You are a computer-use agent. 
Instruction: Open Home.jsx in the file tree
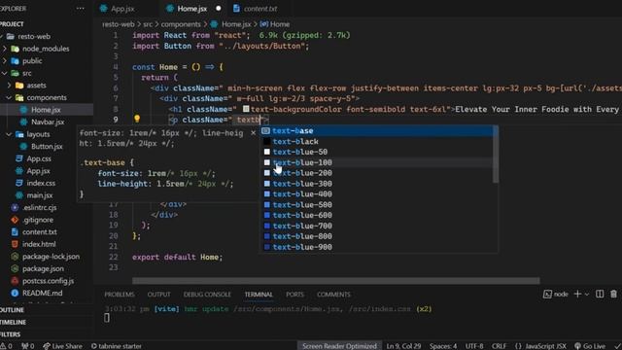(x=46, y=110)
